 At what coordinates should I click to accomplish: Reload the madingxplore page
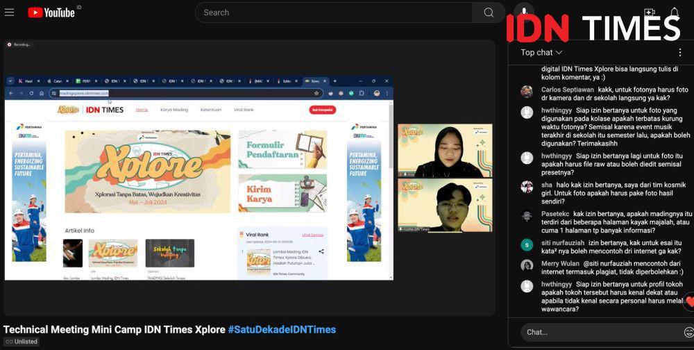click(31, 94)
